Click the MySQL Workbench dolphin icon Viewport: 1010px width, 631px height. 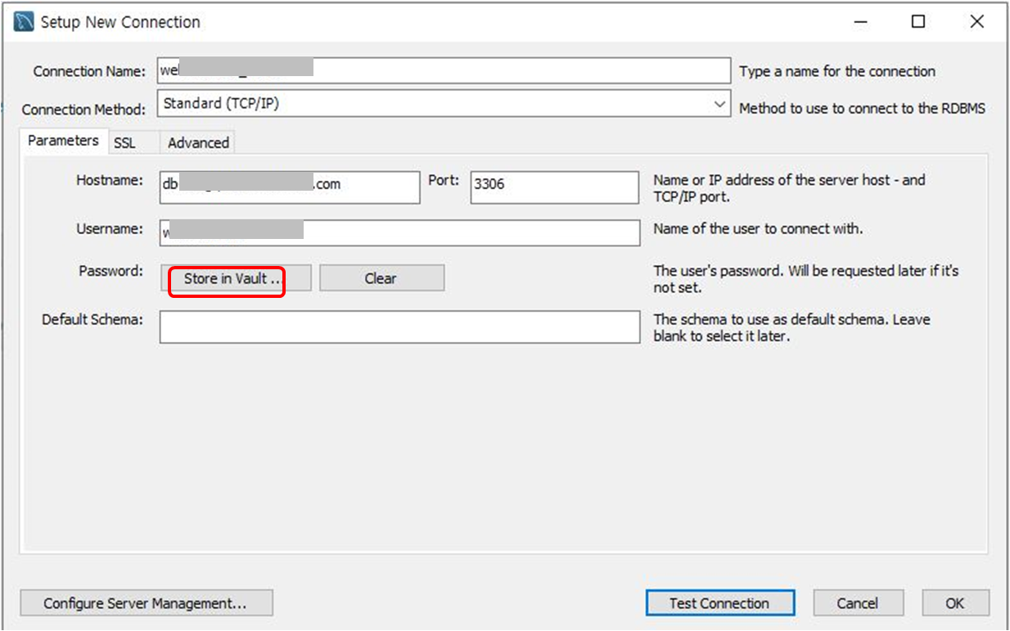point(24,21)
